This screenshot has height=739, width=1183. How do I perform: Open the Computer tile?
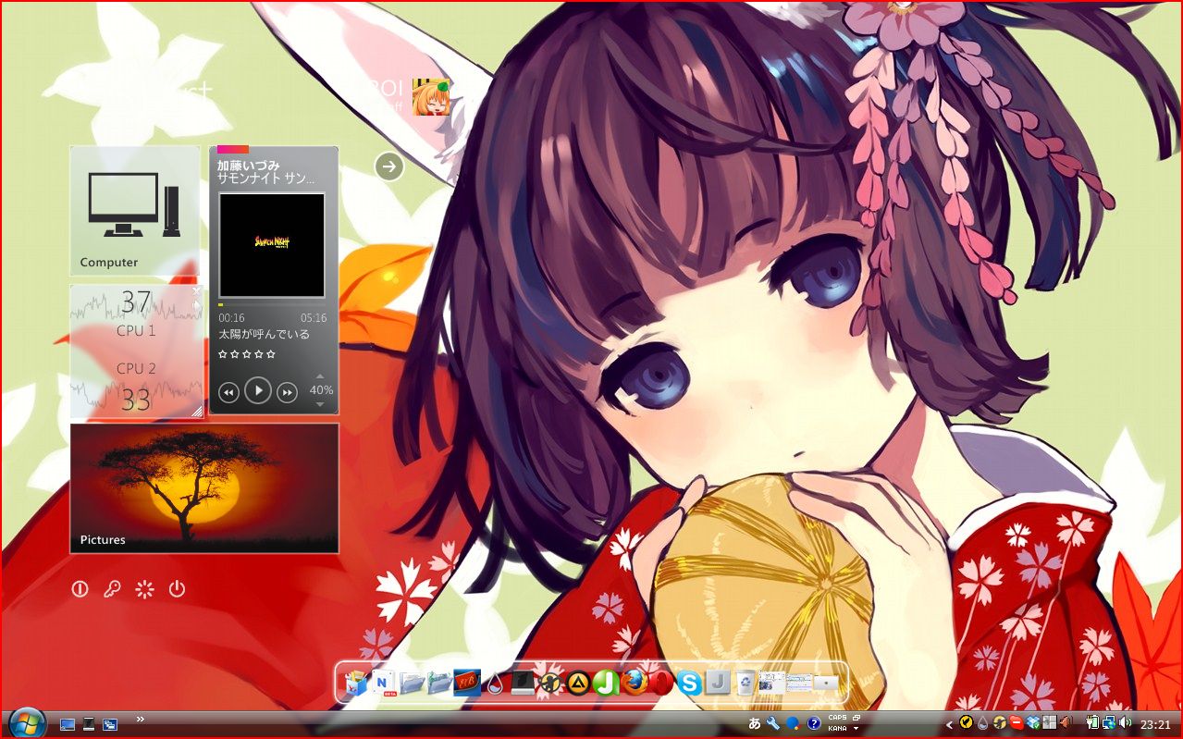coord(135,211)
